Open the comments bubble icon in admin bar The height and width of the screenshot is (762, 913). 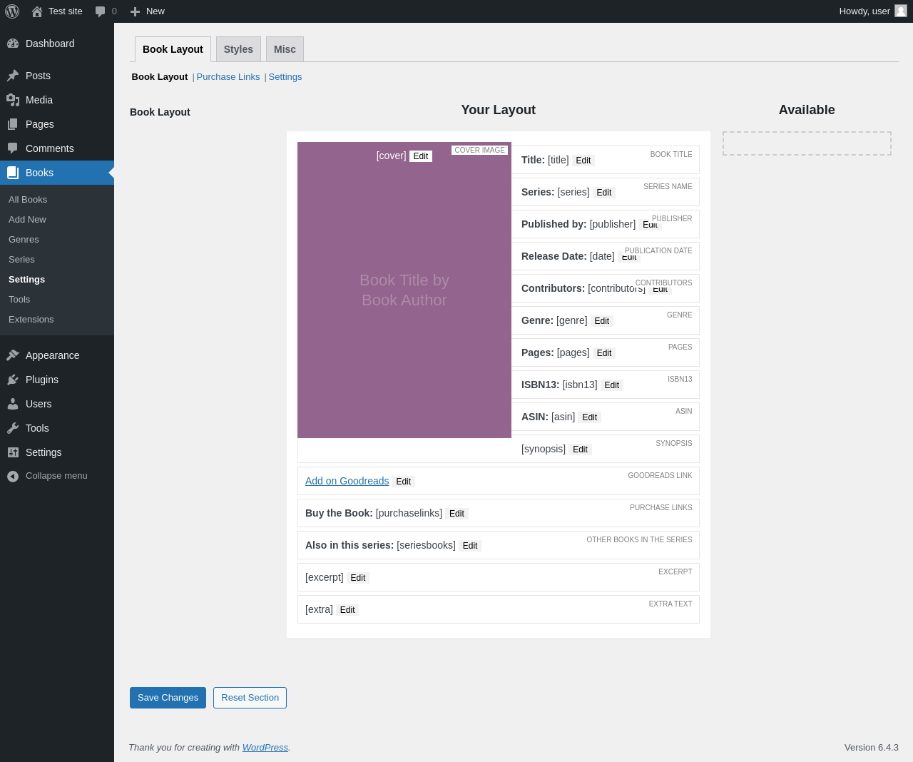(x=100, y=11)
